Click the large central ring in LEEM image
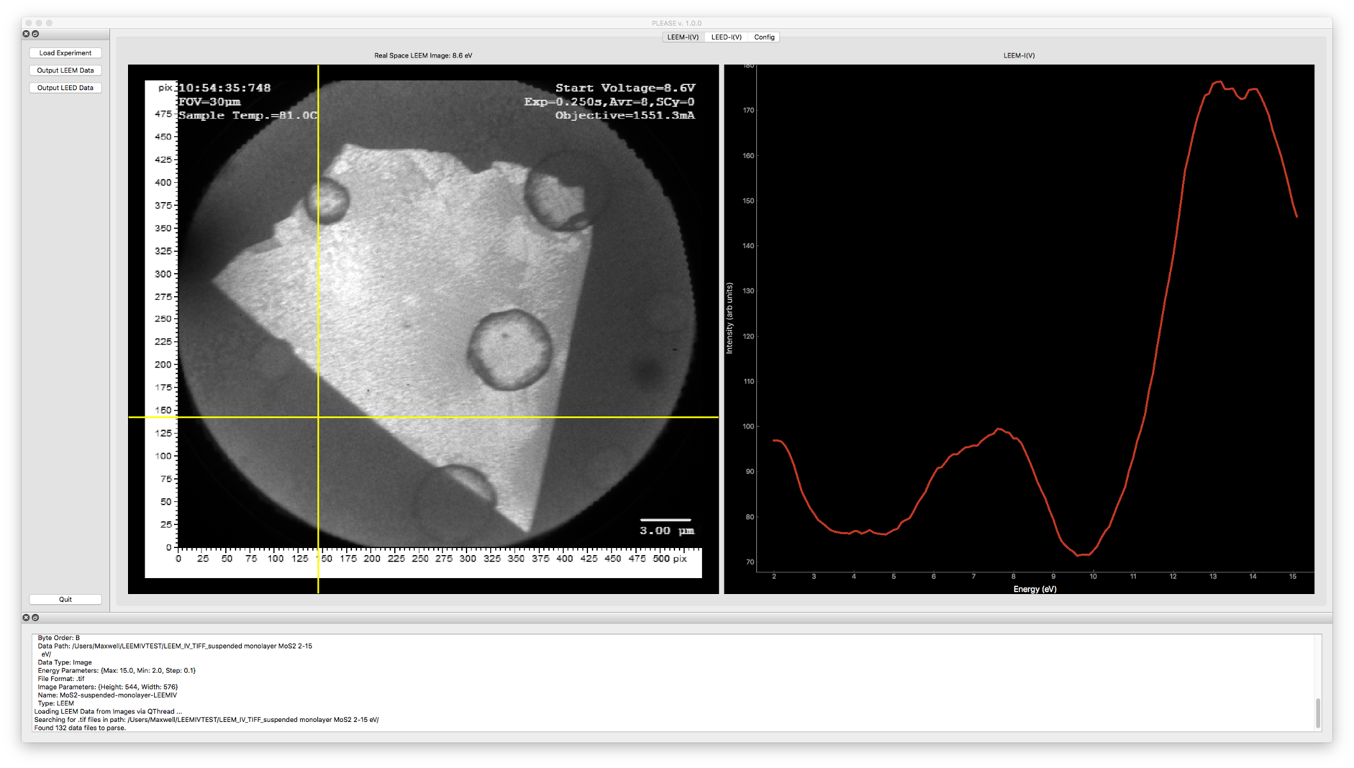 coord(509,350)
